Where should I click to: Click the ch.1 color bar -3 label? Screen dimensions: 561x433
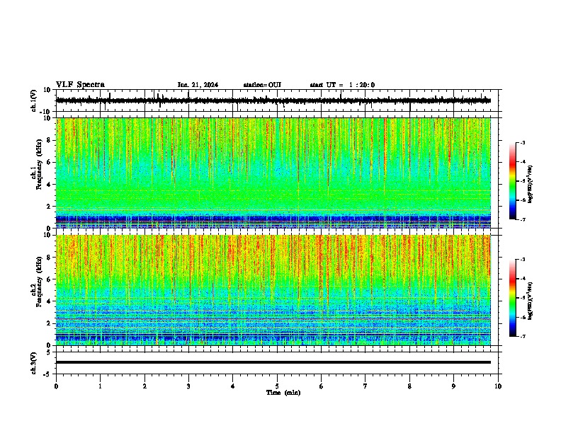coord(522,142)
